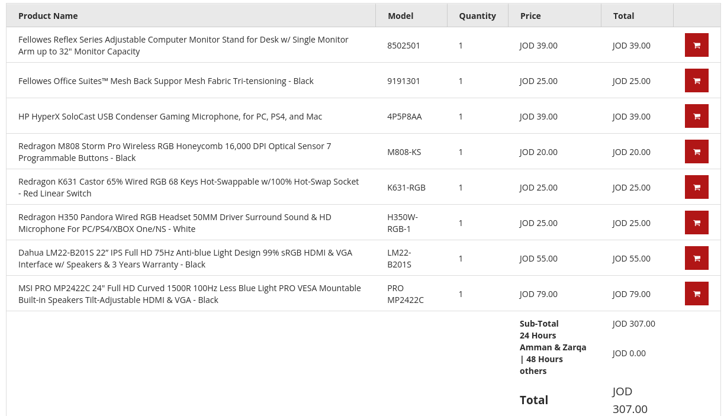Click the Price column header
Image resolution: width=724 pixels, height=416 pixels.
pyautogui.click(x=530, y=16)
